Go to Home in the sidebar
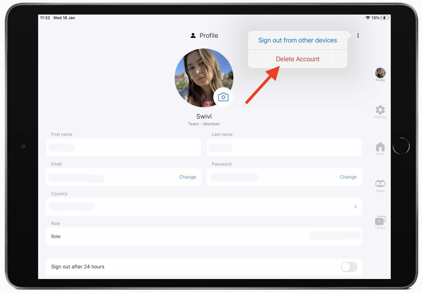This screenshot has width=422, height=293. coord(380,149)
